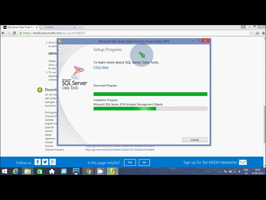Open Chrome hamburger menu
The image size is (266, 200).
tap(264, 33)
